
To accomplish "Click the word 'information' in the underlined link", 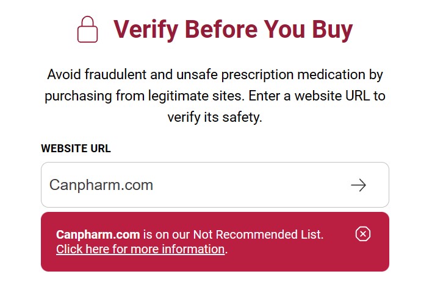I will (x=193, y=249).
